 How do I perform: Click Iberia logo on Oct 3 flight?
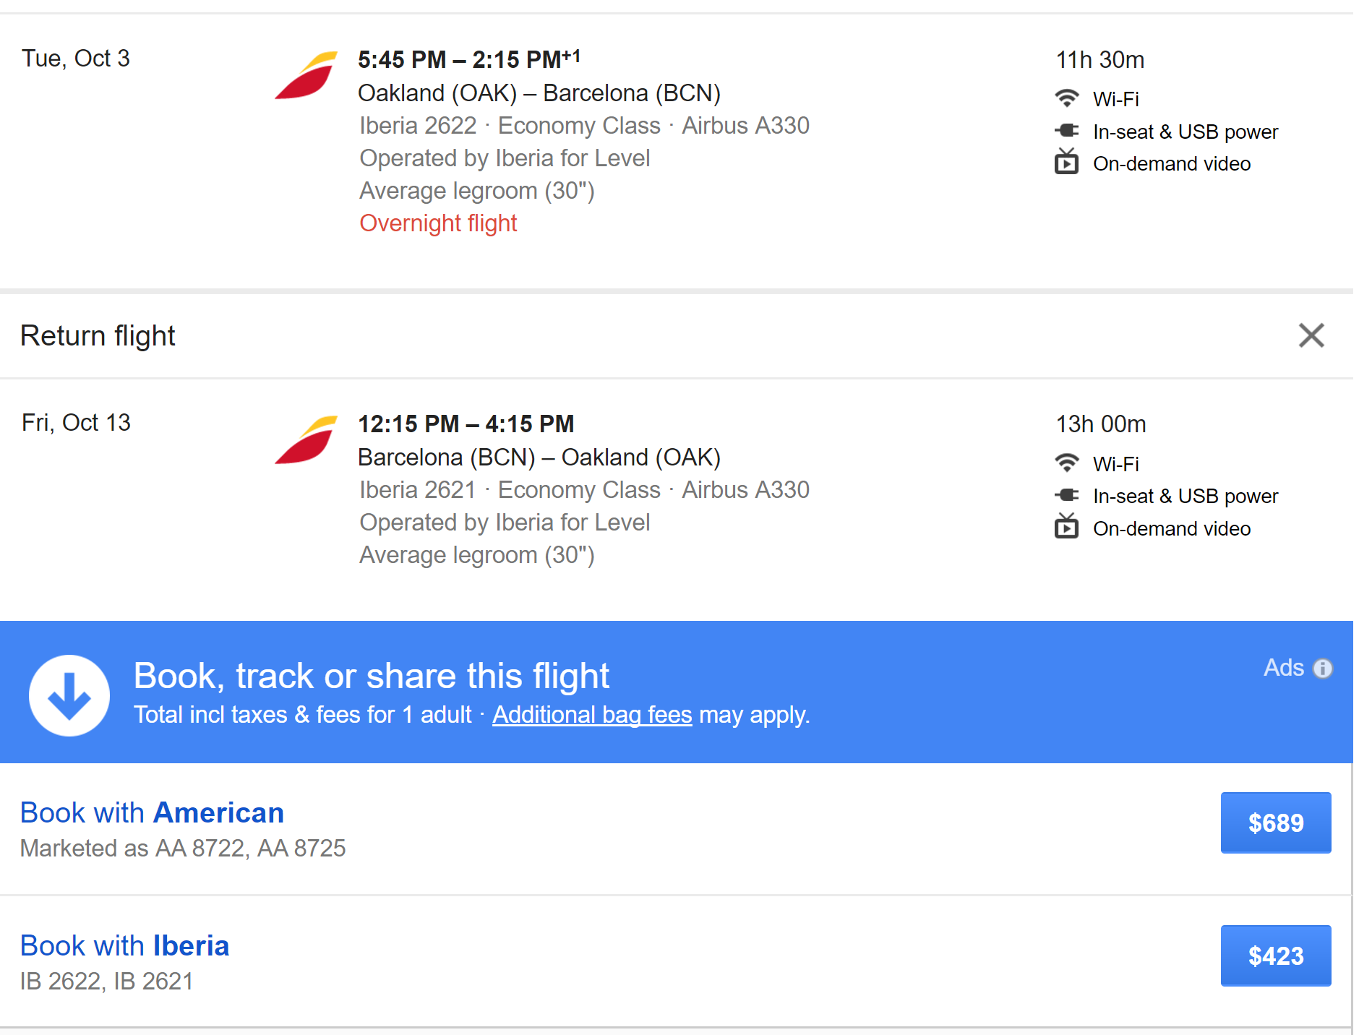click(306, 75)
